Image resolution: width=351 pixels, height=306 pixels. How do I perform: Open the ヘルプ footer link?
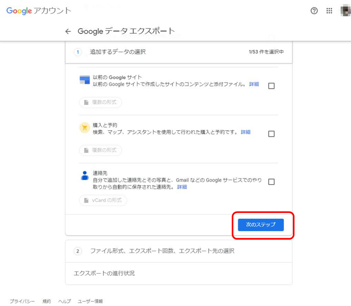[64, 301]
